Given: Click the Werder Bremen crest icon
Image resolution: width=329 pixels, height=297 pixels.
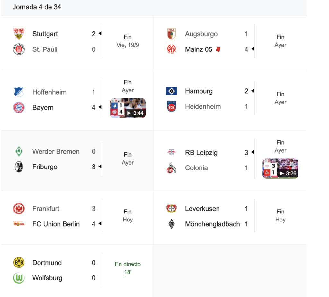Looking at the screenshot, I should pos(19,151).
